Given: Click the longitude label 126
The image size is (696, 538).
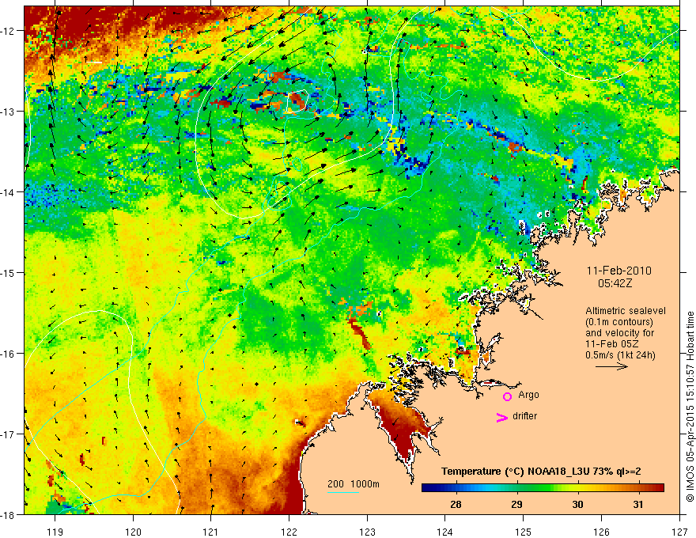Looking at the screenshot, I should 601,532.
